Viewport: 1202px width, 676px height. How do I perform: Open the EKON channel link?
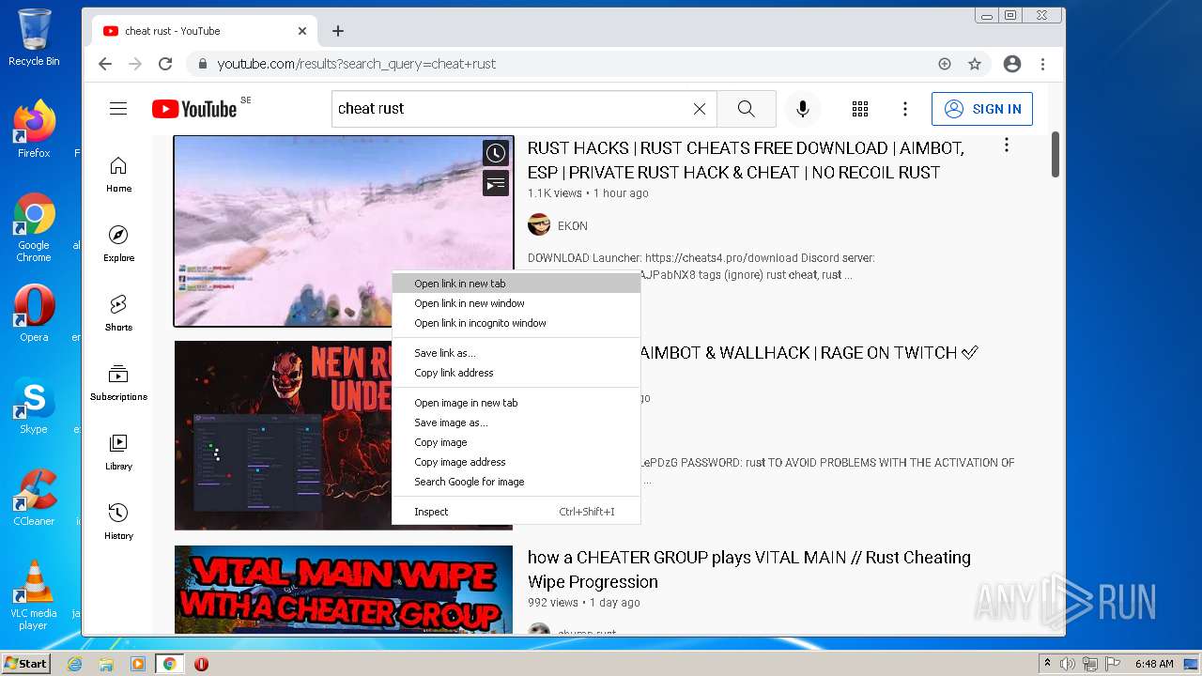click(x=573, y=226)
